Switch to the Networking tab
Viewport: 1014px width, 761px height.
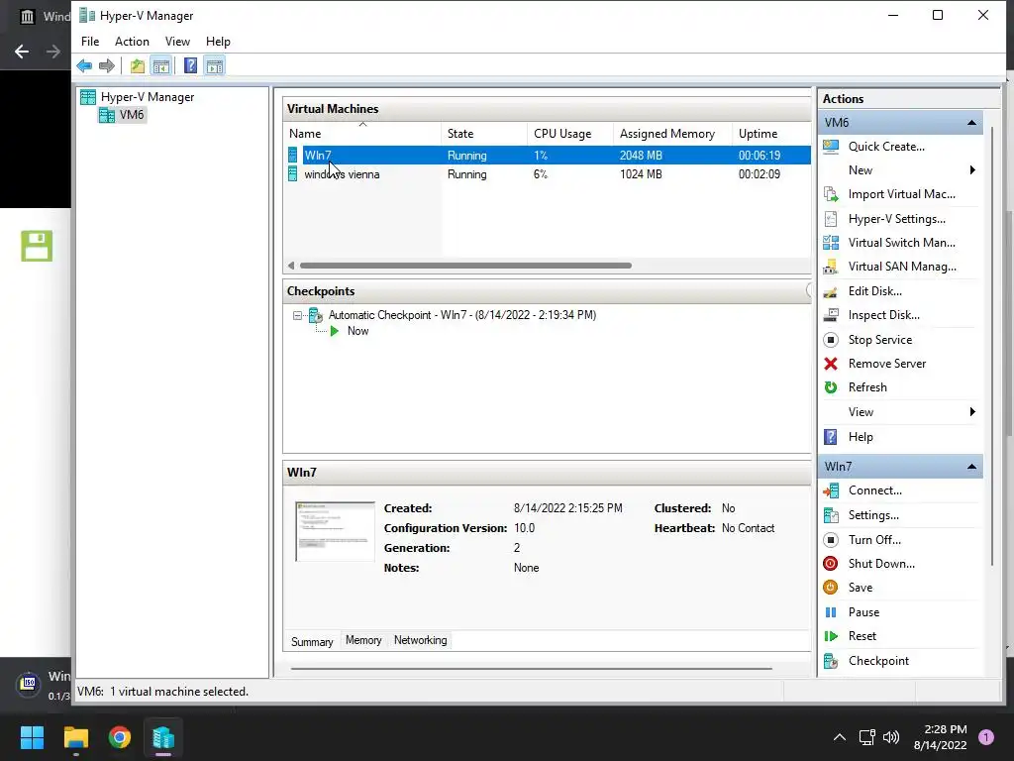pyautogui.click(x=420, y=640)
